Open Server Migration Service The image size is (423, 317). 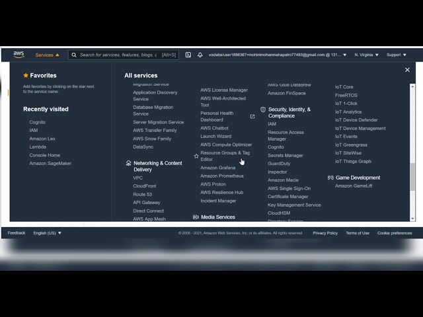pyautogui.click(x=158, y=122)
